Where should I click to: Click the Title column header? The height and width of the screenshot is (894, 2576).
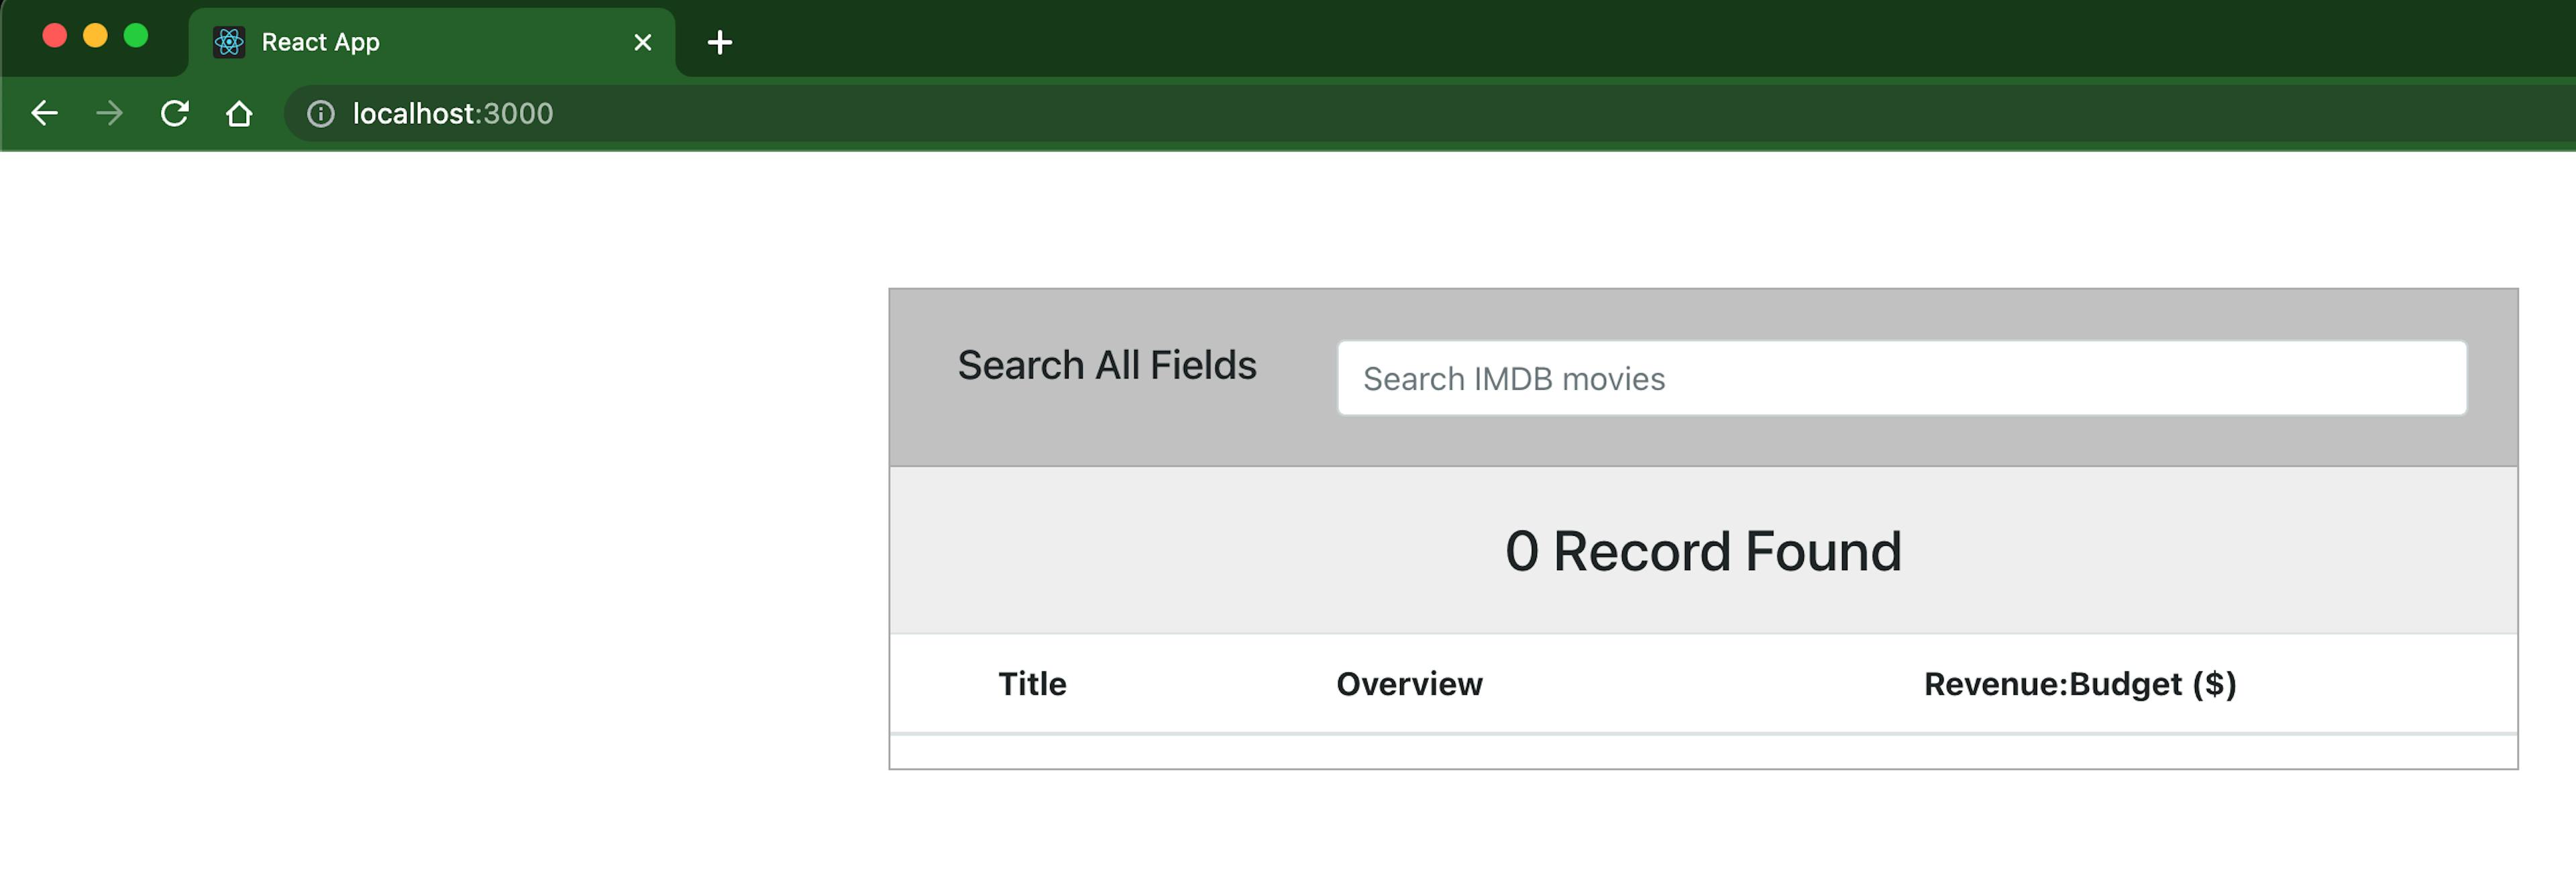tap(1032, 684)
